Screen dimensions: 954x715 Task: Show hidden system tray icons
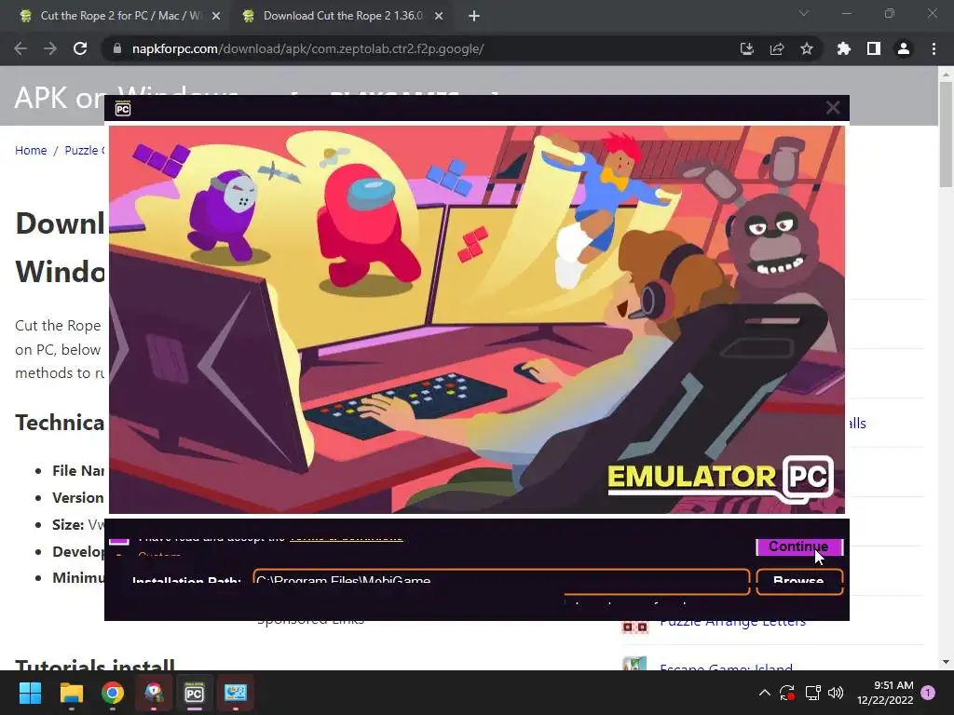pyautogui.click(x=764, y=693)
